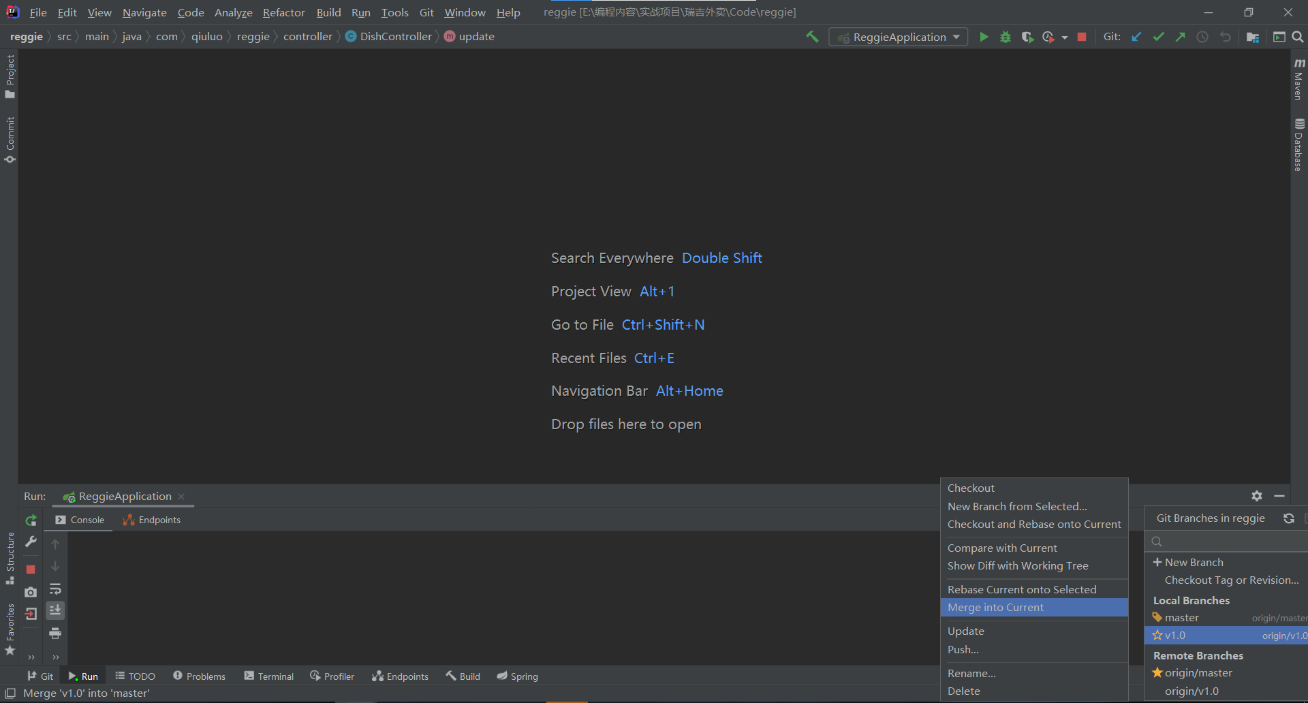The image size is (1308, 703).
Task: Open Search Everywhere magnifier icon
Action: pyautogui.click(x=1298, y=37)
